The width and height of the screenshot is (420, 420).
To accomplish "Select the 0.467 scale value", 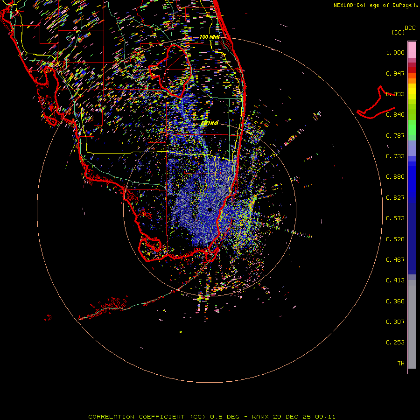I will tap(395, 260).
